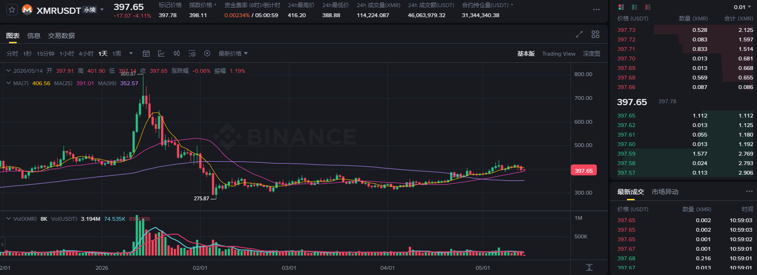
Task: Click bid price 397.62 in order book
Action: (x=626, y=125)
